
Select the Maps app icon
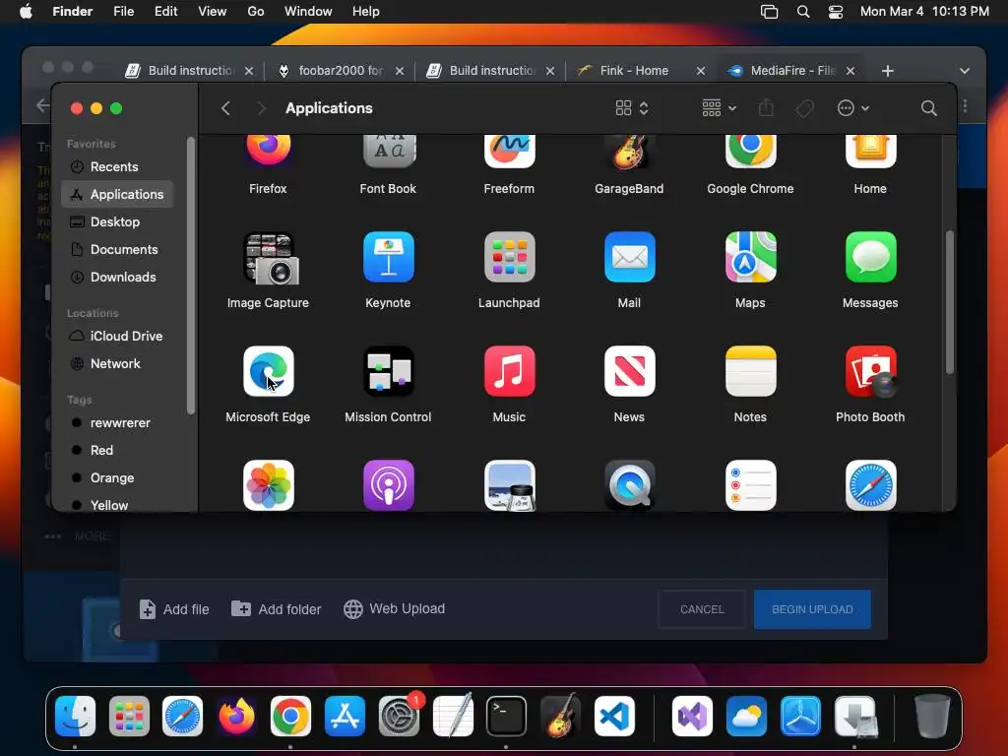coord(750,257)
